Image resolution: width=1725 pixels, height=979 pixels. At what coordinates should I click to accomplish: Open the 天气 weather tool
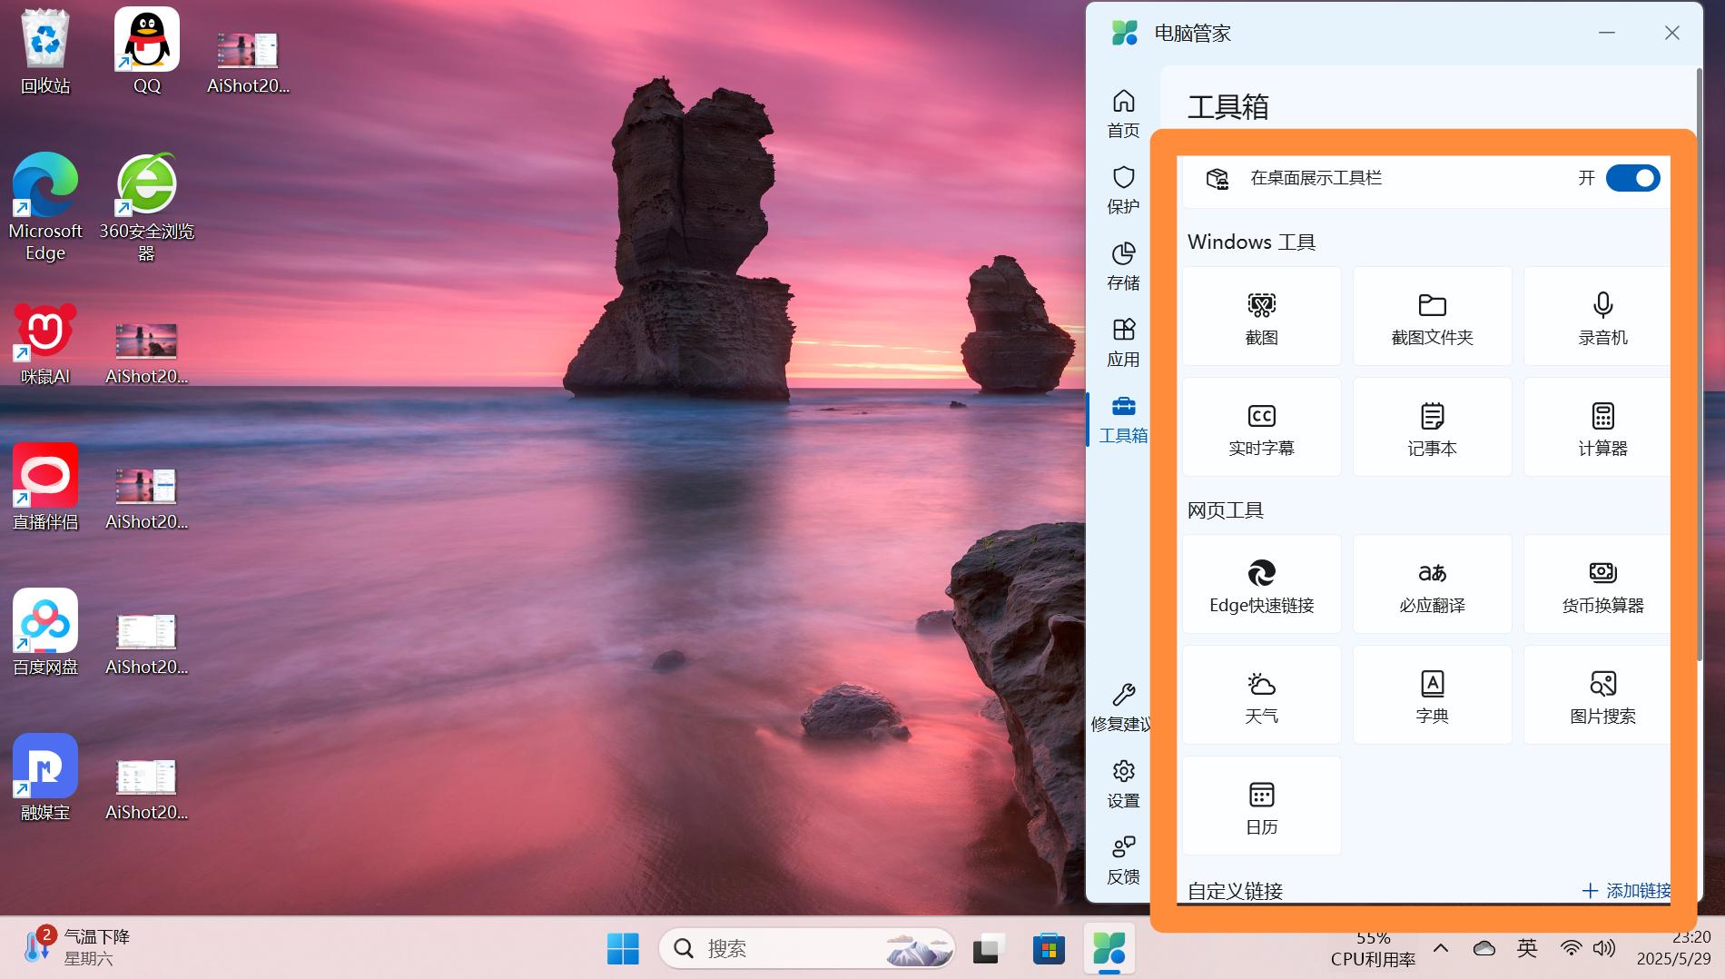[x=1261, y=696]
